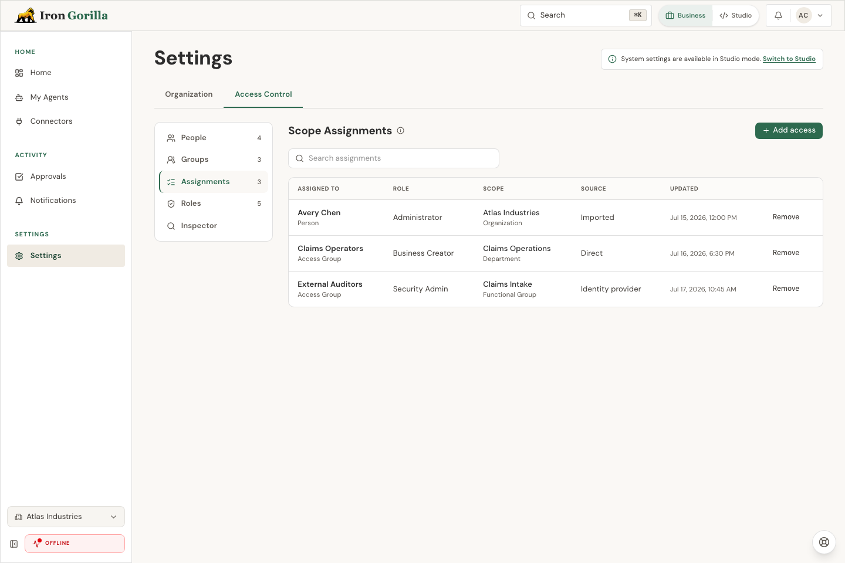Screen dimensions: 845x563
Task: Click the Updated column header
Action: pos(684,189)
